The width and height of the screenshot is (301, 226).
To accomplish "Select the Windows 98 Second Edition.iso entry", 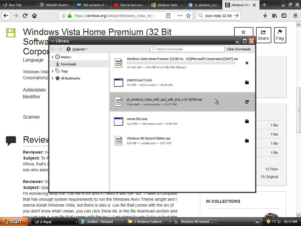I will pyautogui.click(x=182, y=141).
